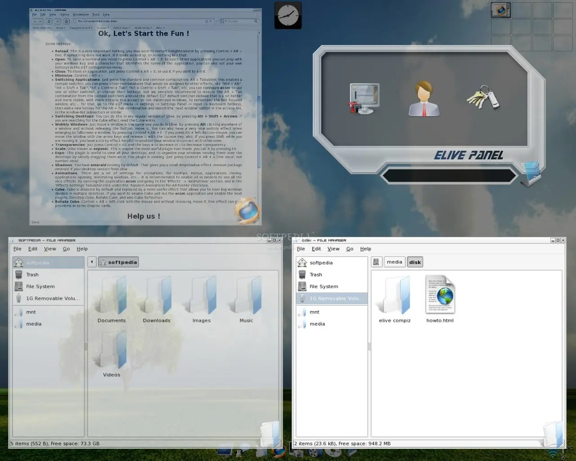Open the keys icon in Elive Panel
The image size is (576, 461).
click(483, 97)
